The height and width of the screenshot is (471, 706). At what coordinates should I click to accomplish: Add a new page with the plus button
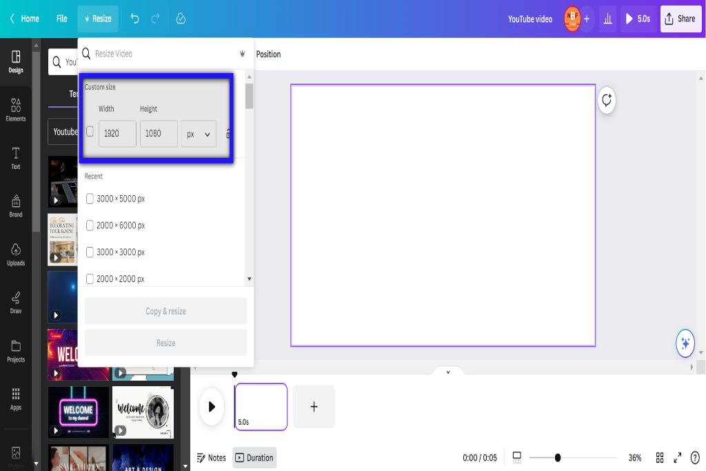(x=314, y=407)
